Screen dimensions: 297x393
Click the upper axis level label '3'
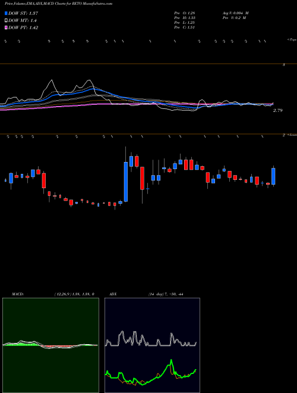(284, 65)
